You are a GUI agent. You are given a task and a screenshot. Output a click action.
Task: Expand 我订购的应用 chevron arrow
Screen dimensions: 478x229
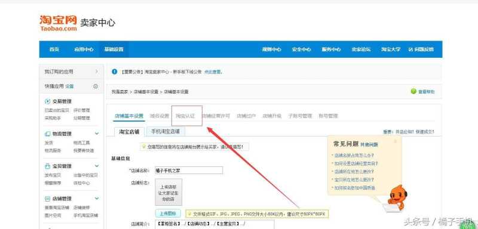(x=97, y=72)
